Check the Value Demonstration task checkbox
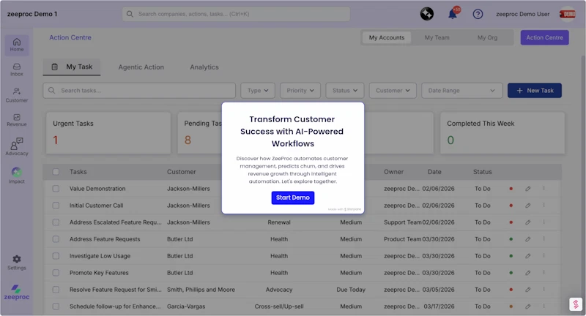Screen dimensions: 586x316 56,189
